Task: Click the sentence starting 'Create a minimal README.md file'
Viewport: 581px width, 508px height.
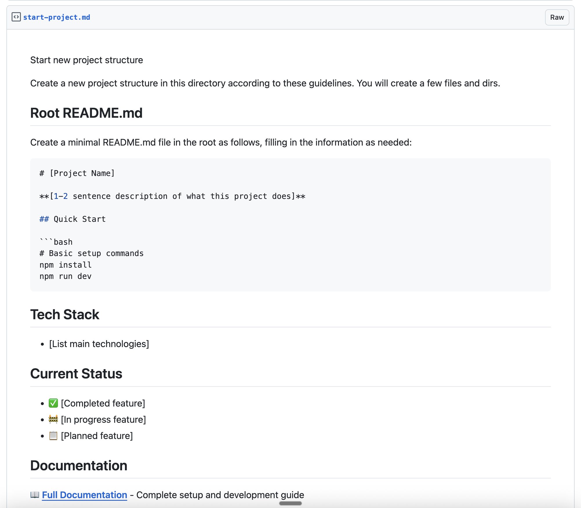Action: tap(221, 142)
